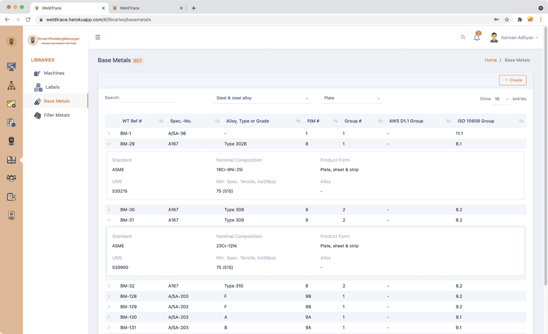Open the dashboard monitor icon in sidebar
The image size is (548, 334).
point(11,67)
